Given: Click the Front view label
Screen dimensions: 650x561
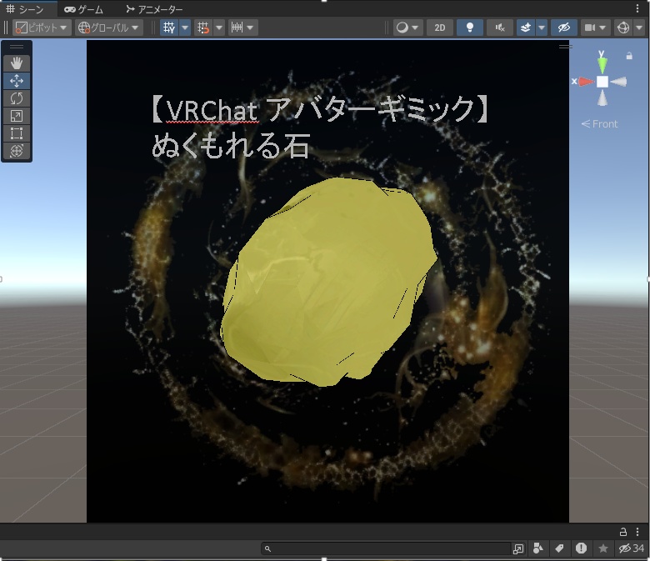Looking at the screenshot, I should (599, 124).
